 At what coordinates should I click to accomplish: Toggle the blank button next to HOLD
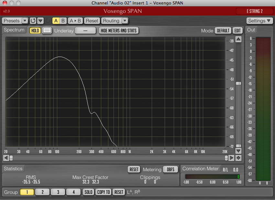click(47, 30)
